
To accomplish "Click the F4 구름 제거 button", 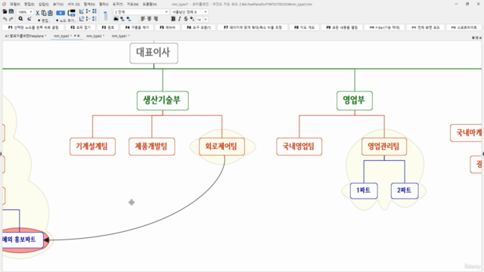I will (x=137, y=27).
